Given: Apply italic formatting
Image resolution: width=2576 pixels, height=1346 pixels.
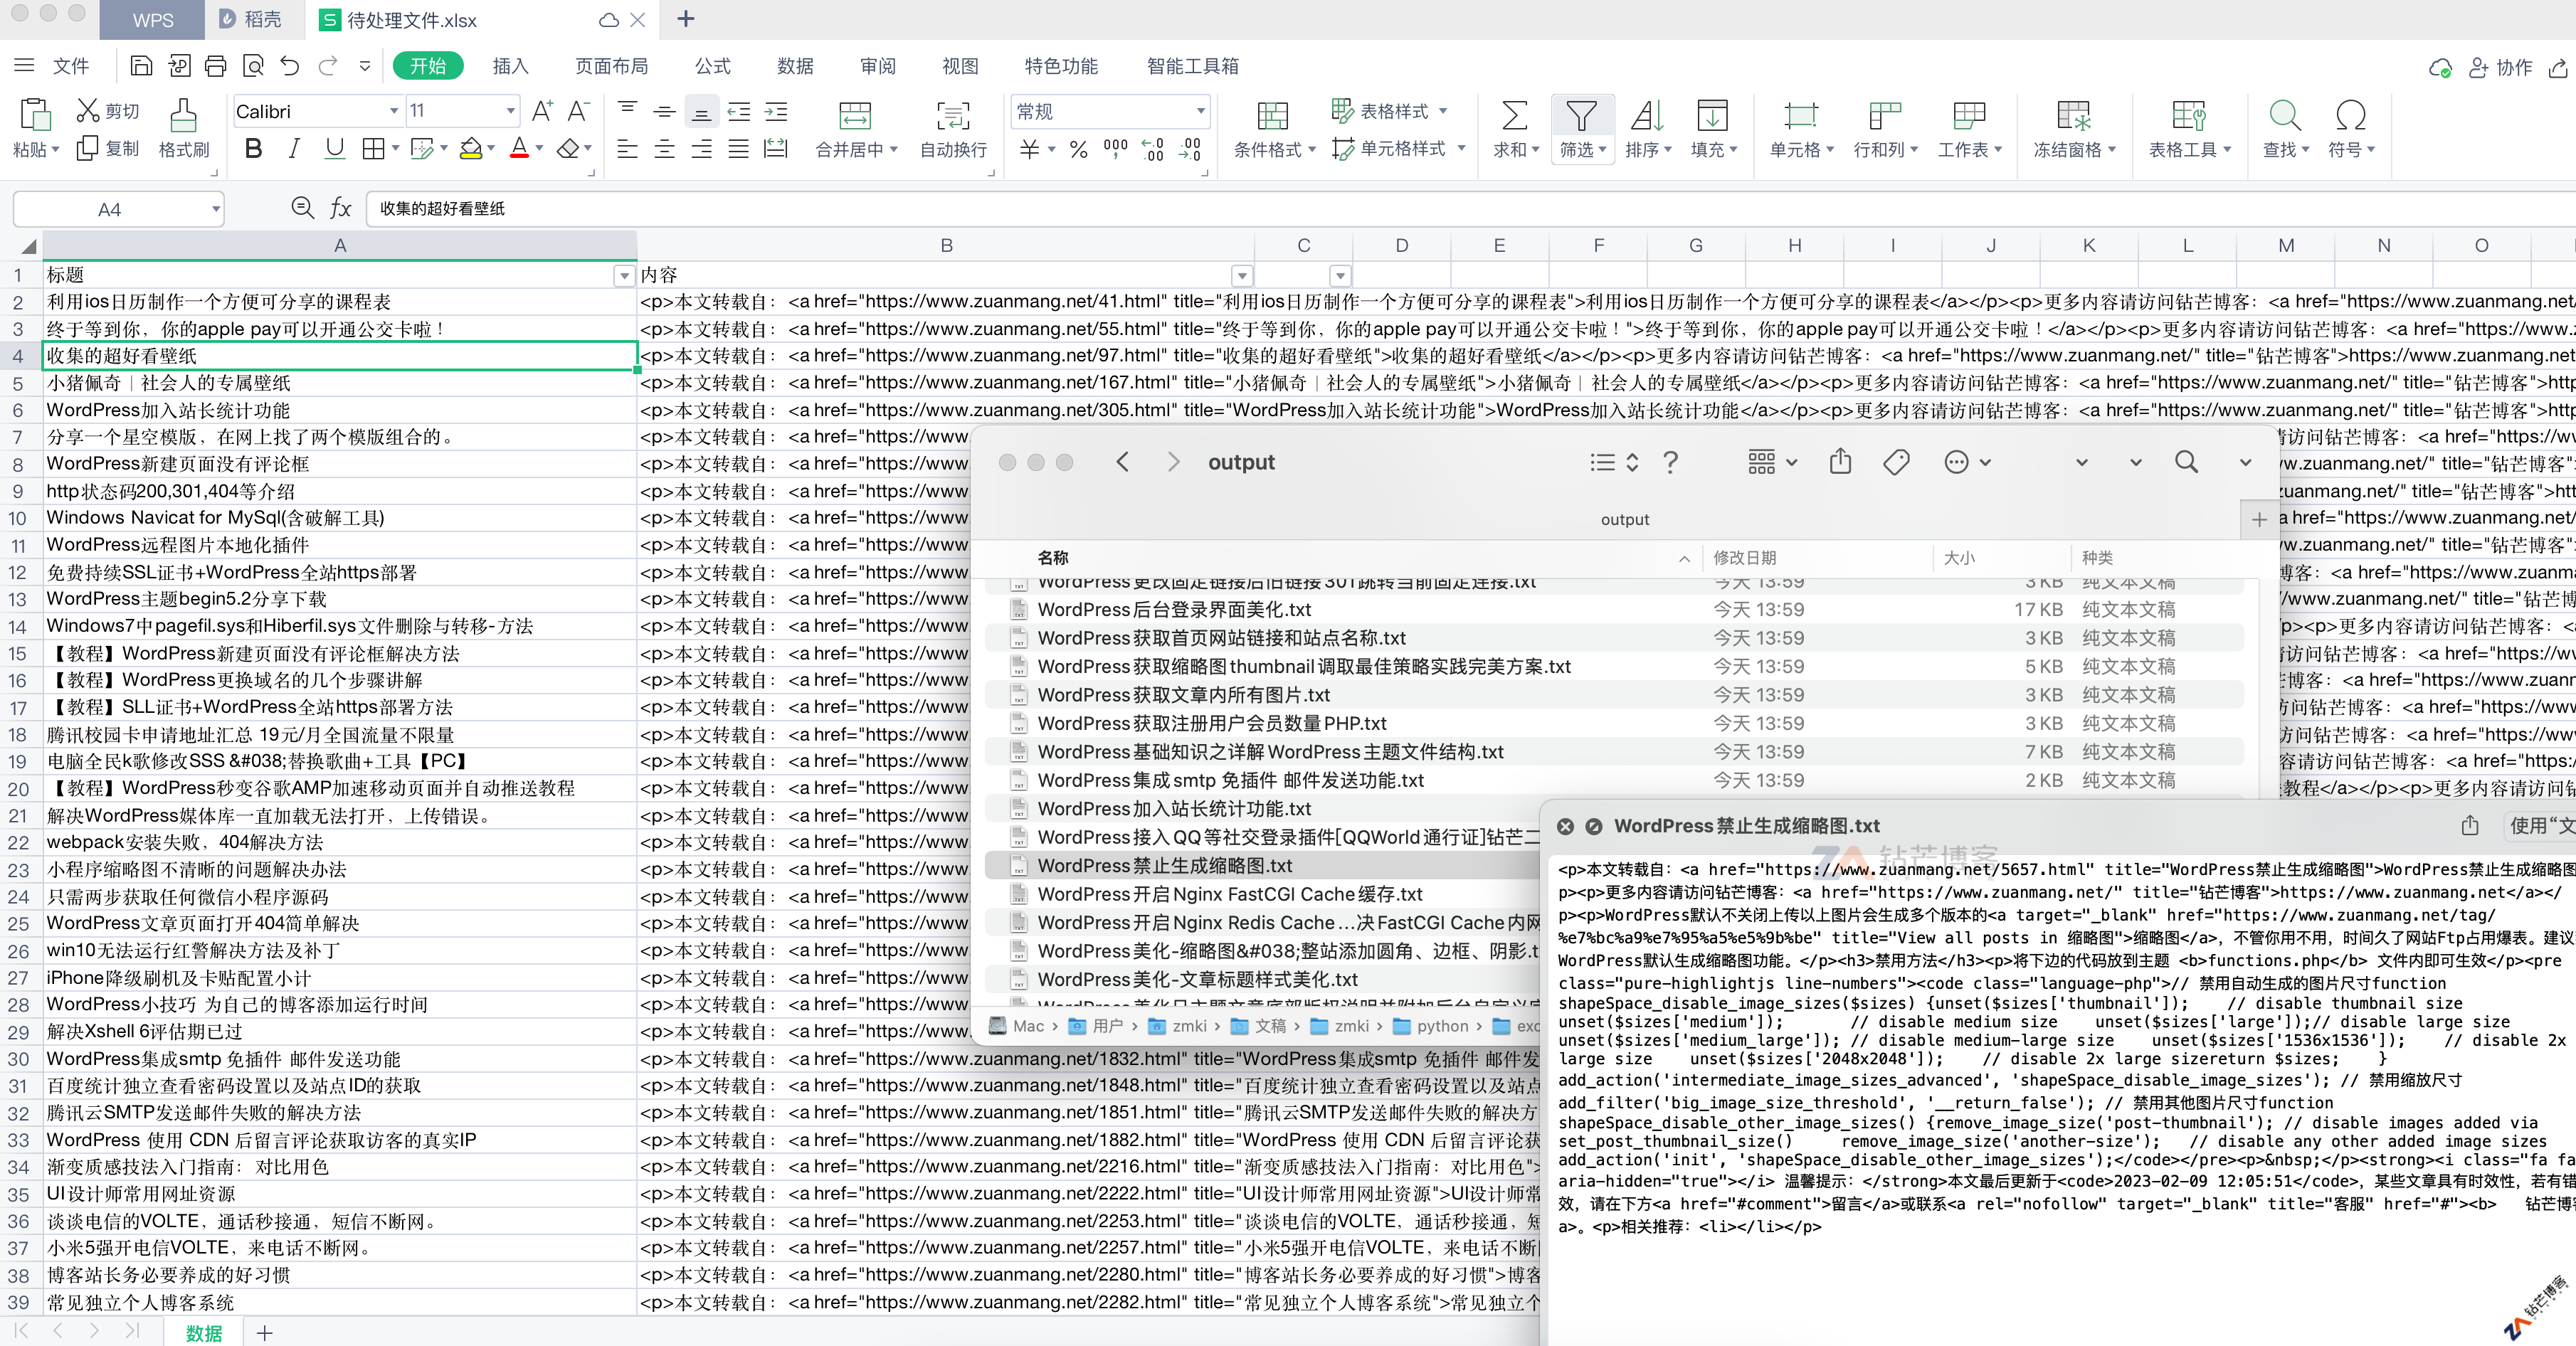Looking at the screenshot, I should tap(293, 149).
